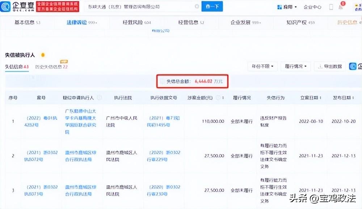Open the 履行情况 filter dropdown
The width and height of the screenshot is (362, 209).
(x=296, y=67)
